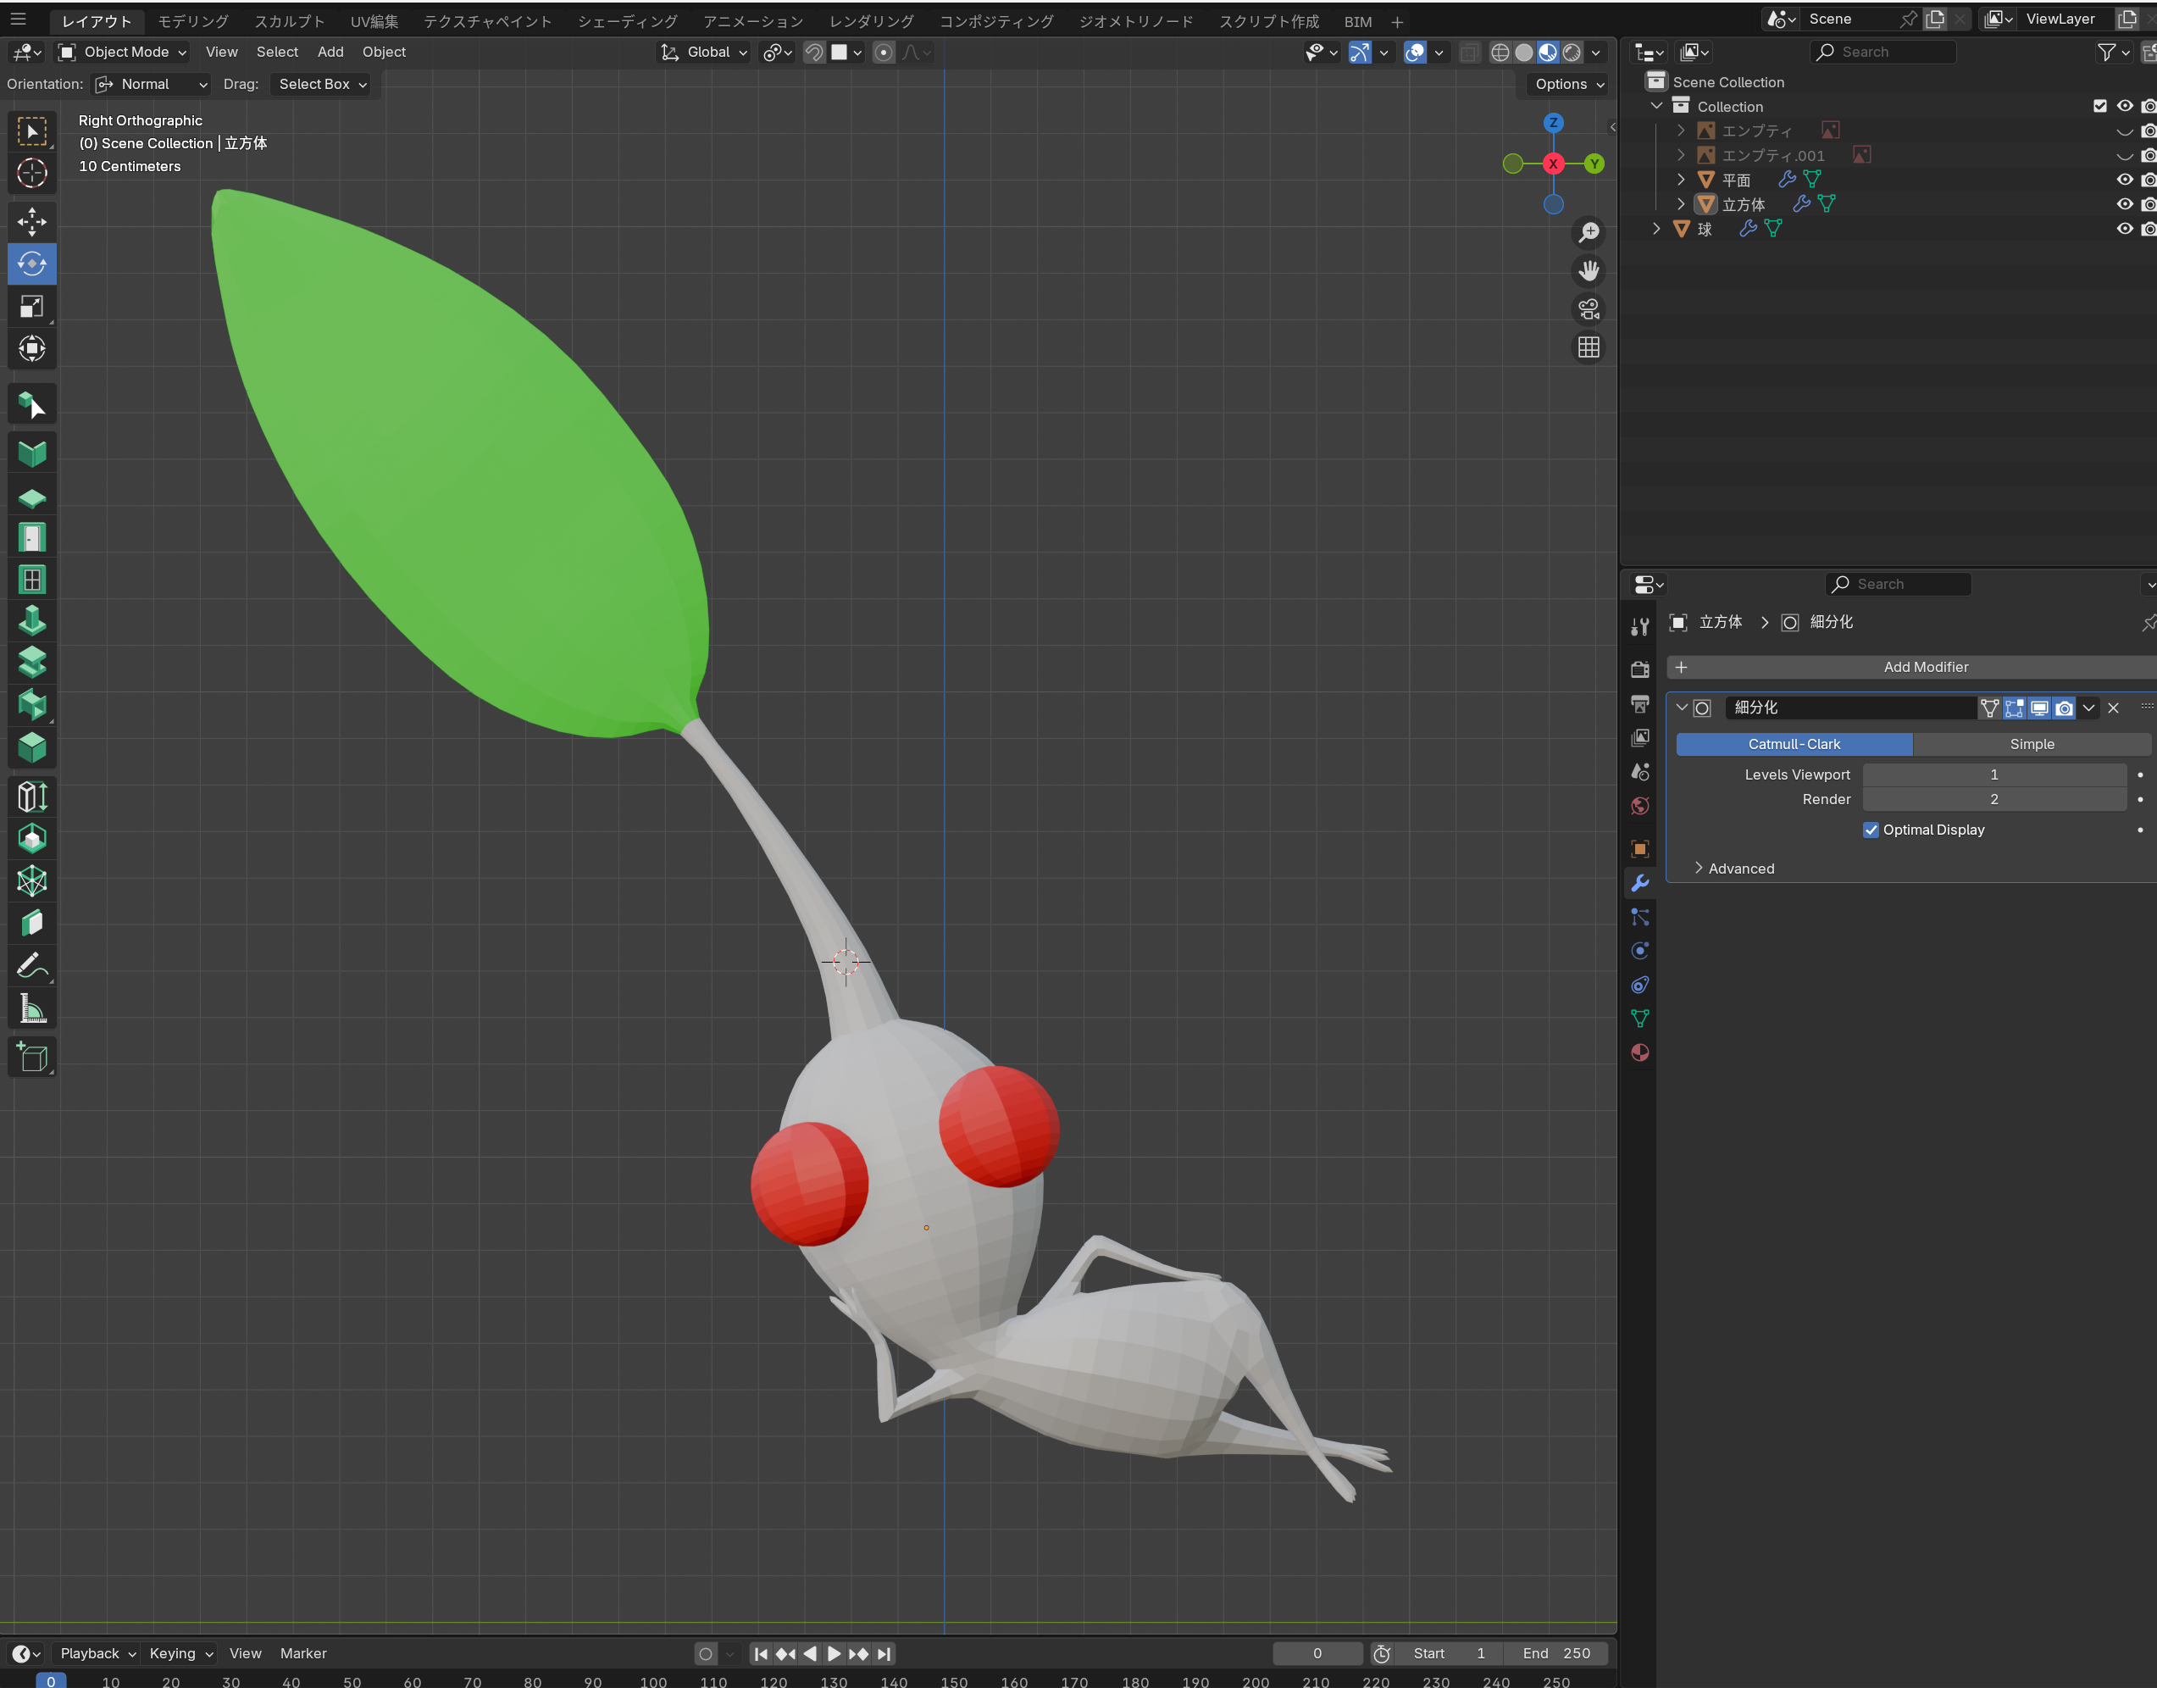This screenshot has height=1688, width=2157.
Task: Hide the 平面 object with eye icon
Action: (x=2125, y=180)
